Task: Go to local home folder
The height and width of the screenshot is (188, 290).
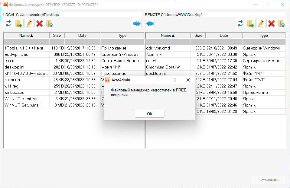Action: click(50, 24)
